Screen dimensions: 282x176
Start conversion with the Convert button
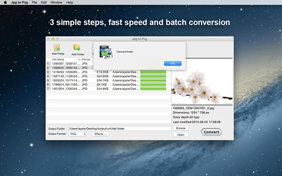click(x=211, y=132)
